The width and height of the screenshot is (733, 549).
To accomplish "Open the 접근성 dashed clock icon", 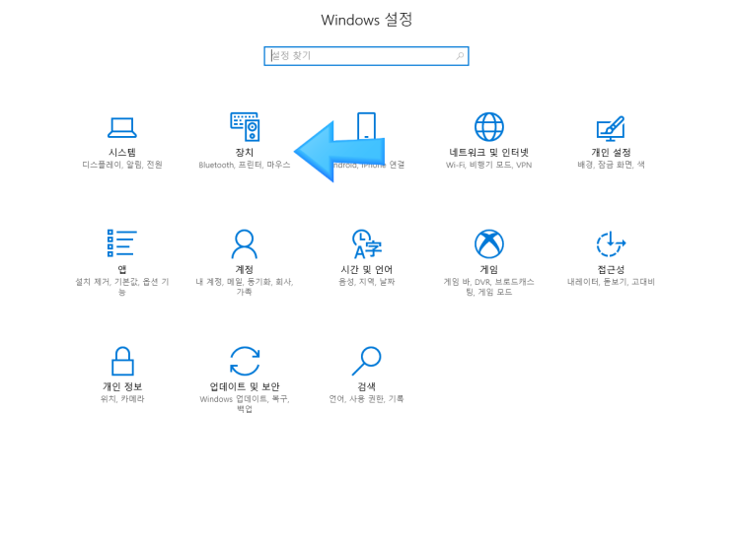I will pos(611,243).
